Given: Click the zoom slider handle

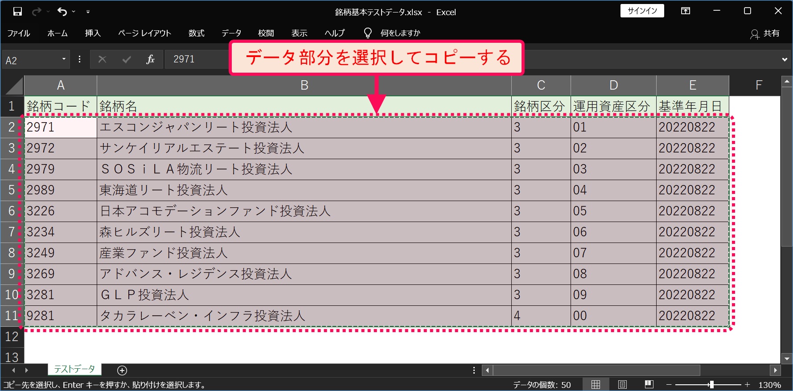Looking at the screenshot, I should 711,385.
